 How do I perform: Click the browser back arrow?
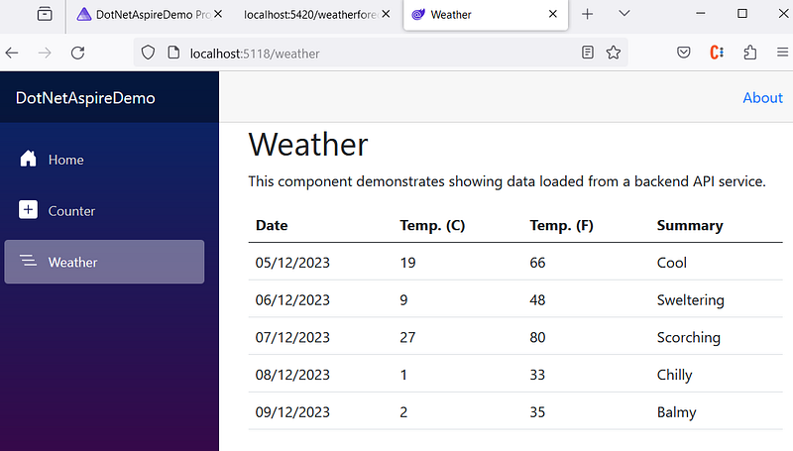click(12, 53)
